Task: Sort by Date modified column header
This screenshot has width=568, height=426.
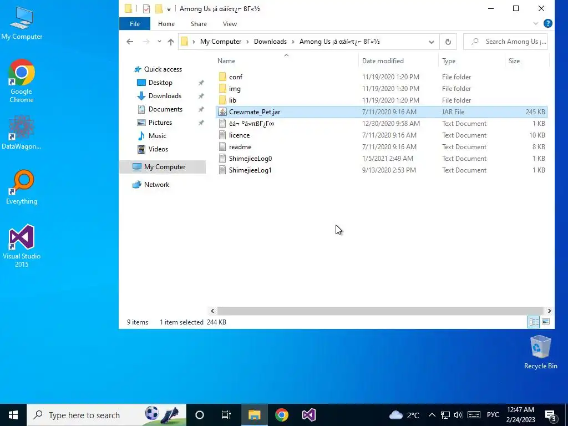Action: [398, 61]
